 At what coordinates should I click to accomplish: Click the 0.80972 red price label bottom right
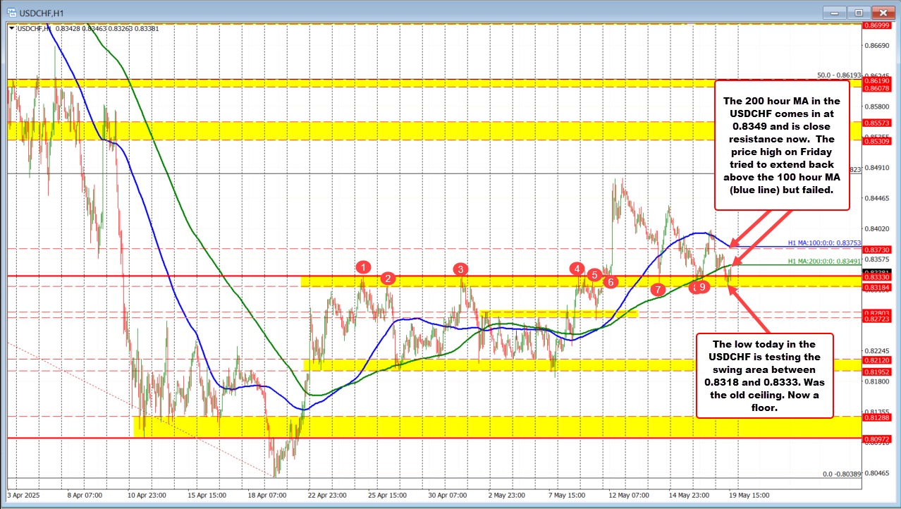(x=878, y=438)
